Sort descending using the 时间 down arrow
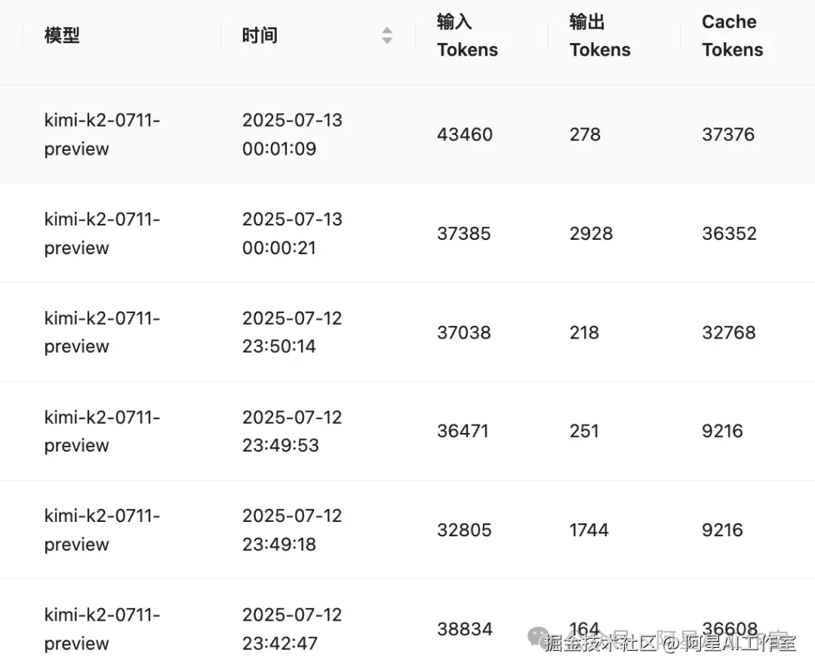Image resolution: width=815 pixels, height=672 pixels. click(x=386, y=41)
